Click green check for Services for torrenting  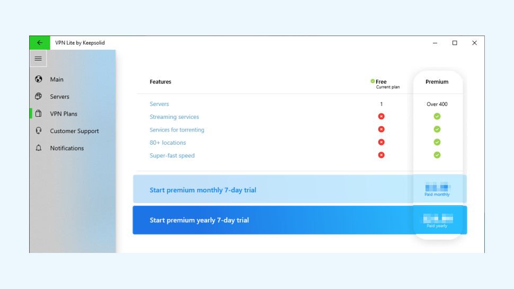click(x=437, y=129)
